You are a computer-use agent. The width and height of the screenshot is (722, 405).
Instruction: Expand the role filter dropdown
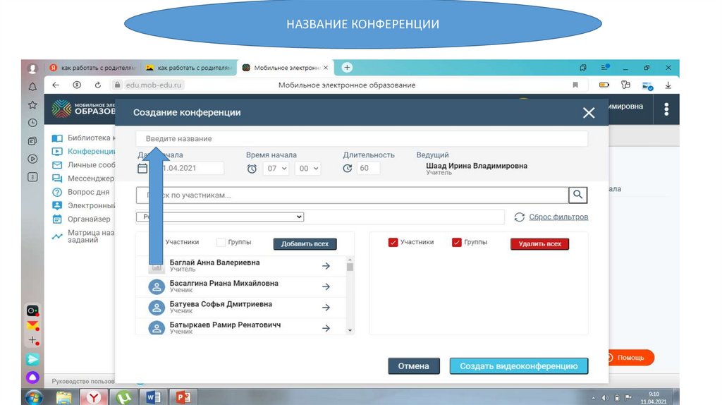click(x=220, y=217)
